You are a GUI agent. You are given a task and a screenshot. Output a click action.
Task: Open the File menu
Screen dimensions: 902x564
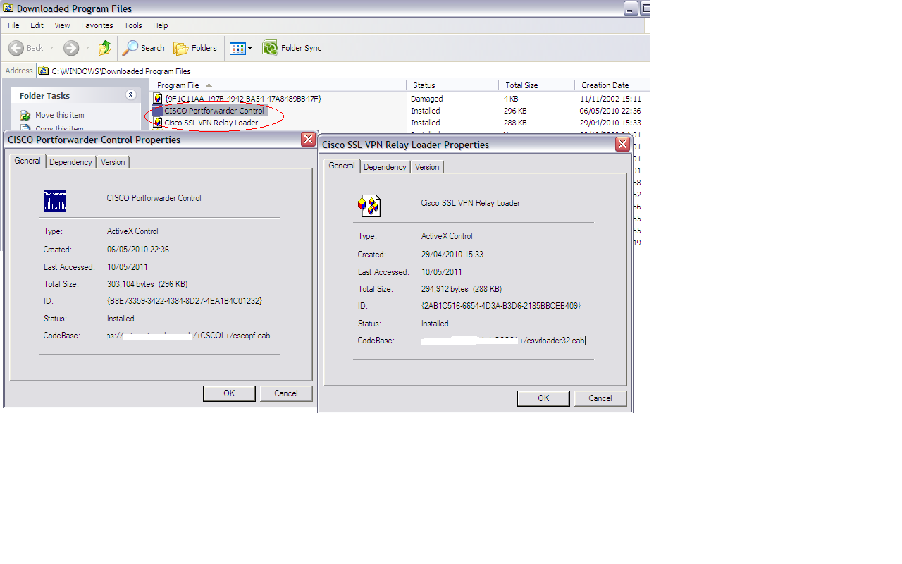13,25
